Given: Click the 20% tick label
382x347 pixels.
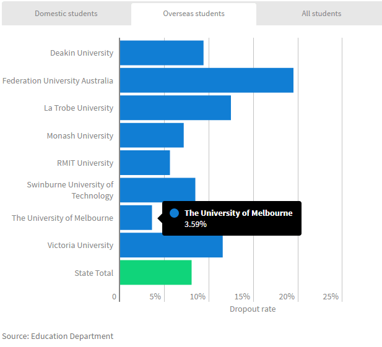Looking at the screenshot, I should tap(287, 297).
